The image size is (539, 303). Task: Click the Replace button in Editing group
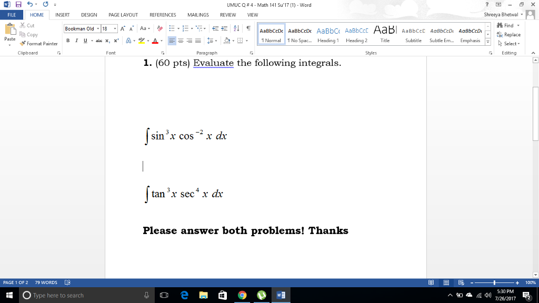[x=508, y=35]
